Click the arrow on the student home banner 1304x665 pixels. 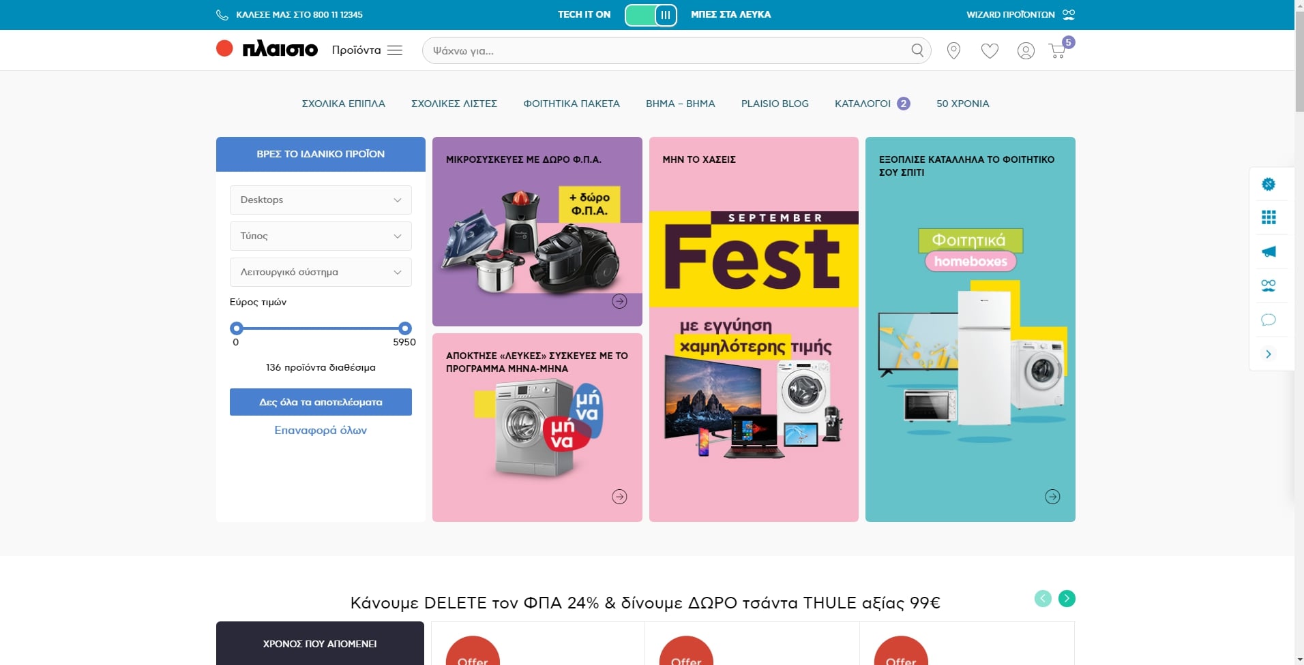1052,497
